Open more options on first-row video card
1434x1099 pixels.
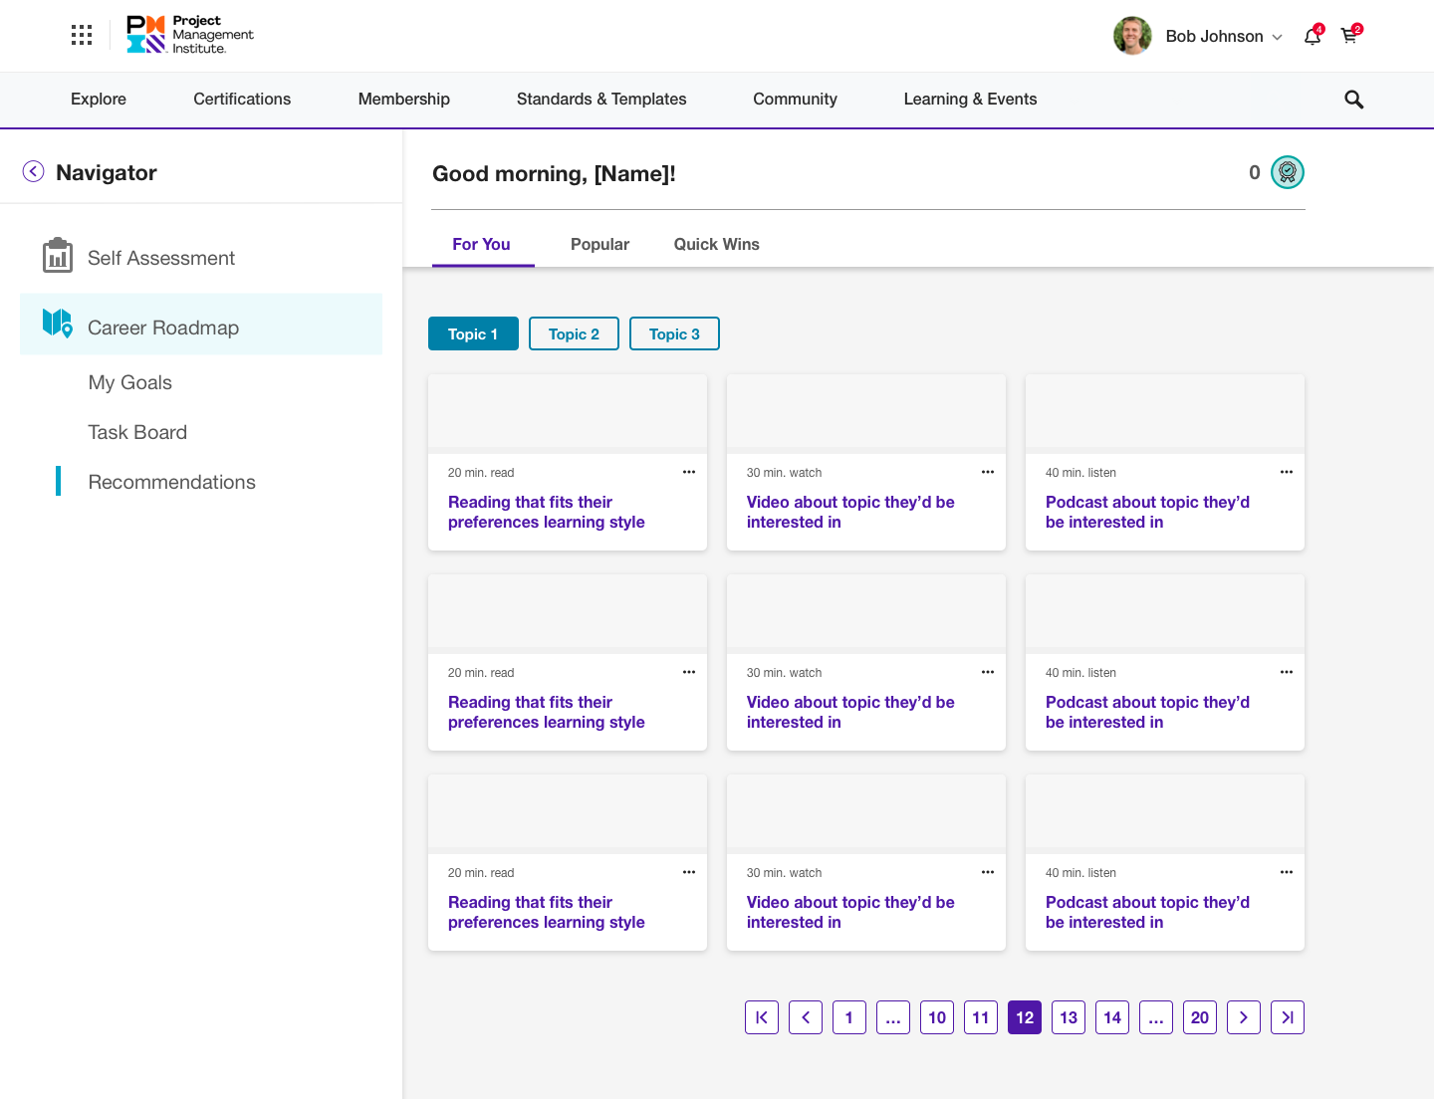pos(988,472)
